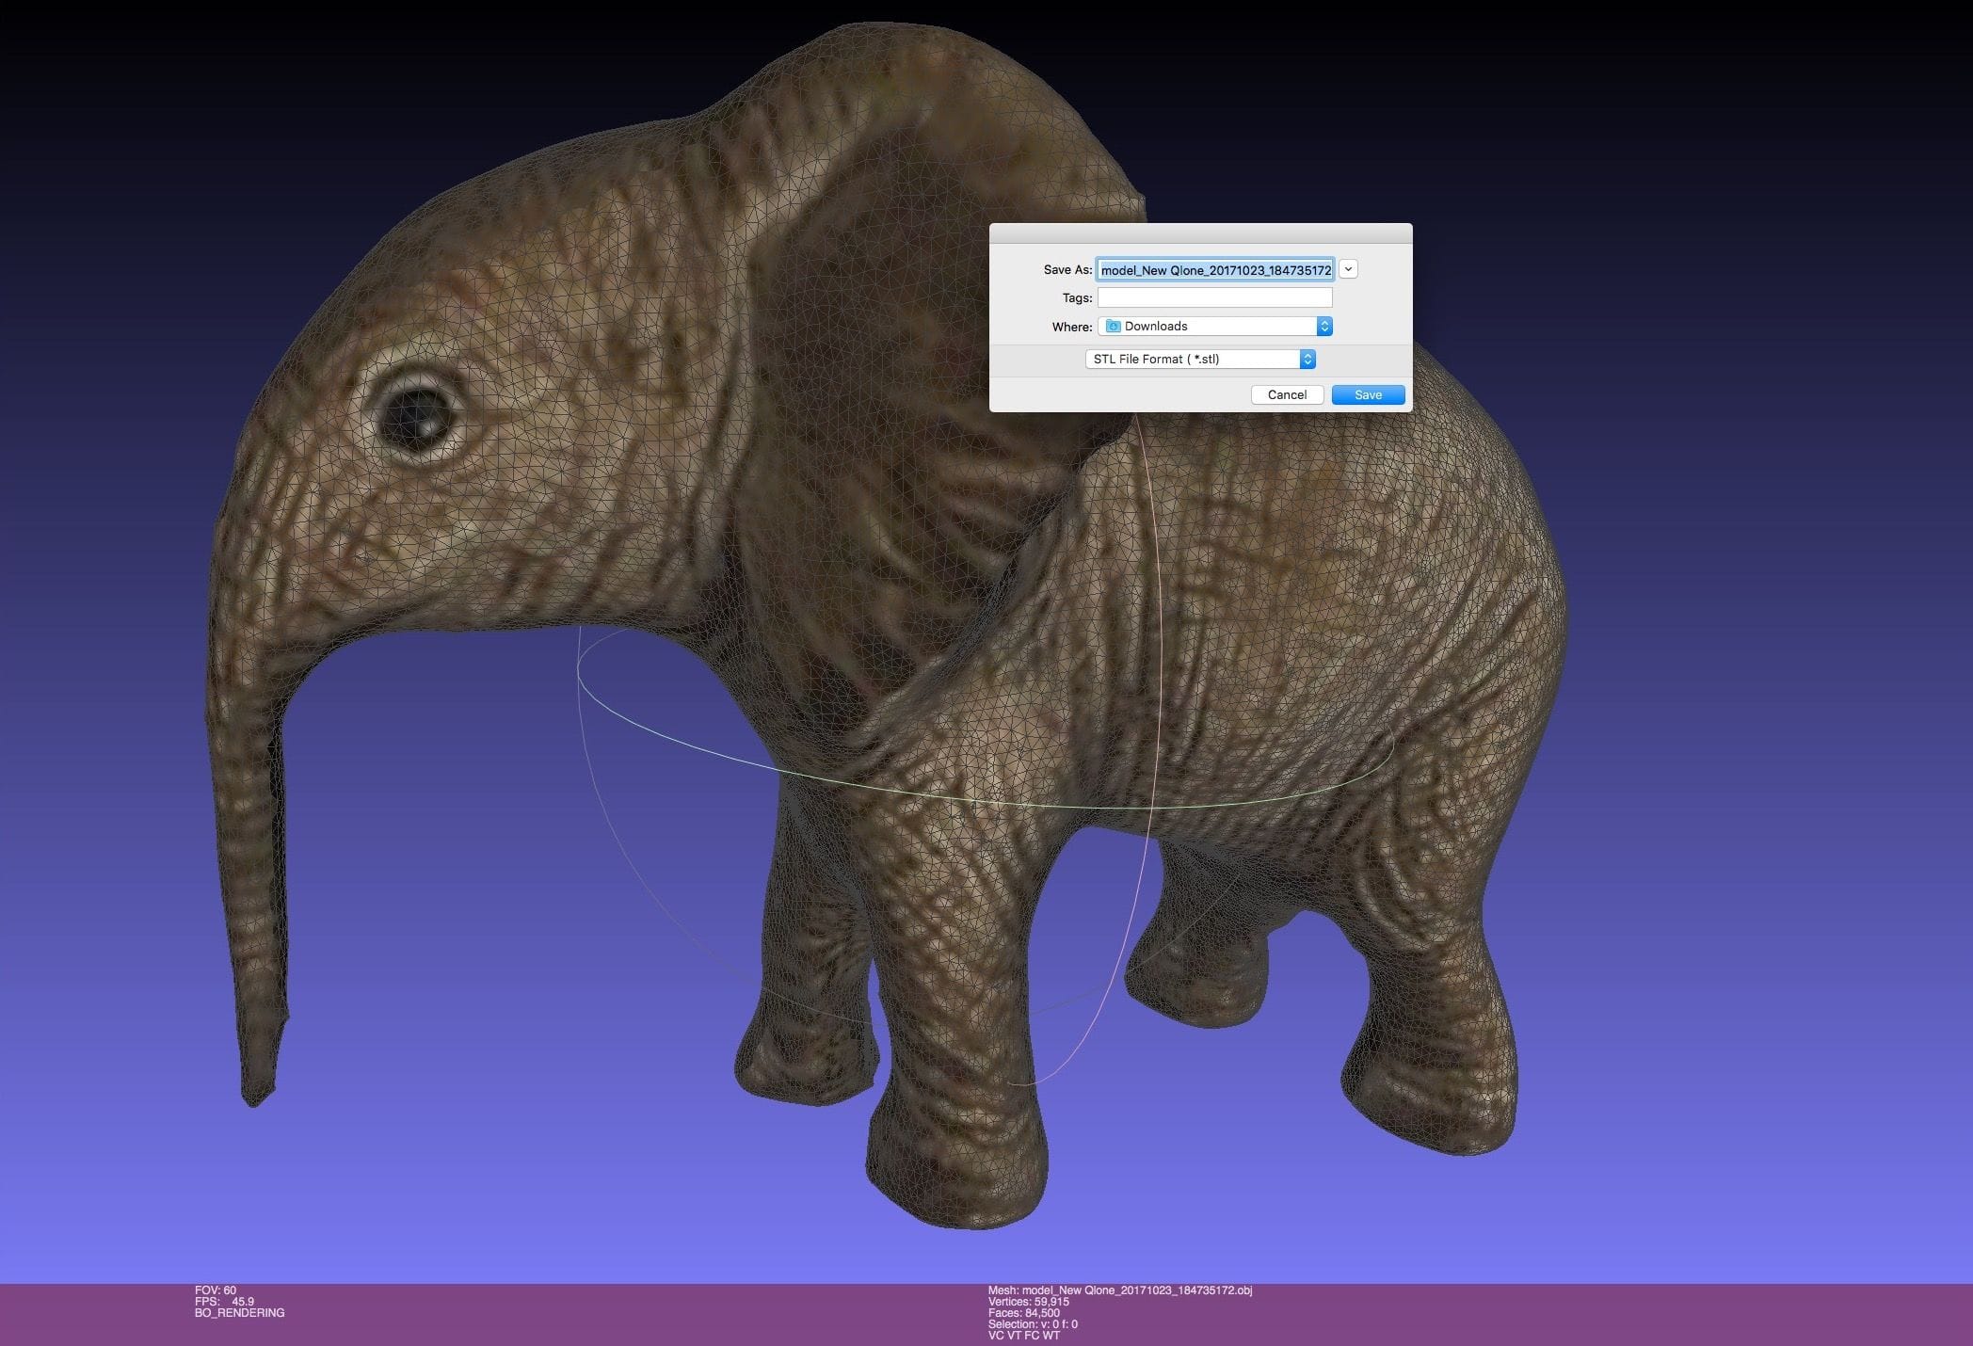Click the blue Save button
1973x1346 pixels.
1367,394
